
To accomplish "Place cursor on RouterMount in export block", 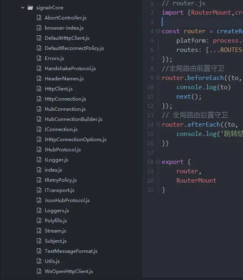I will [x=196, y=180].
